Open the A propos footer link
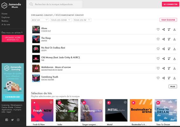The height and width of the screenshot is (127, 180). coord(17,110)
